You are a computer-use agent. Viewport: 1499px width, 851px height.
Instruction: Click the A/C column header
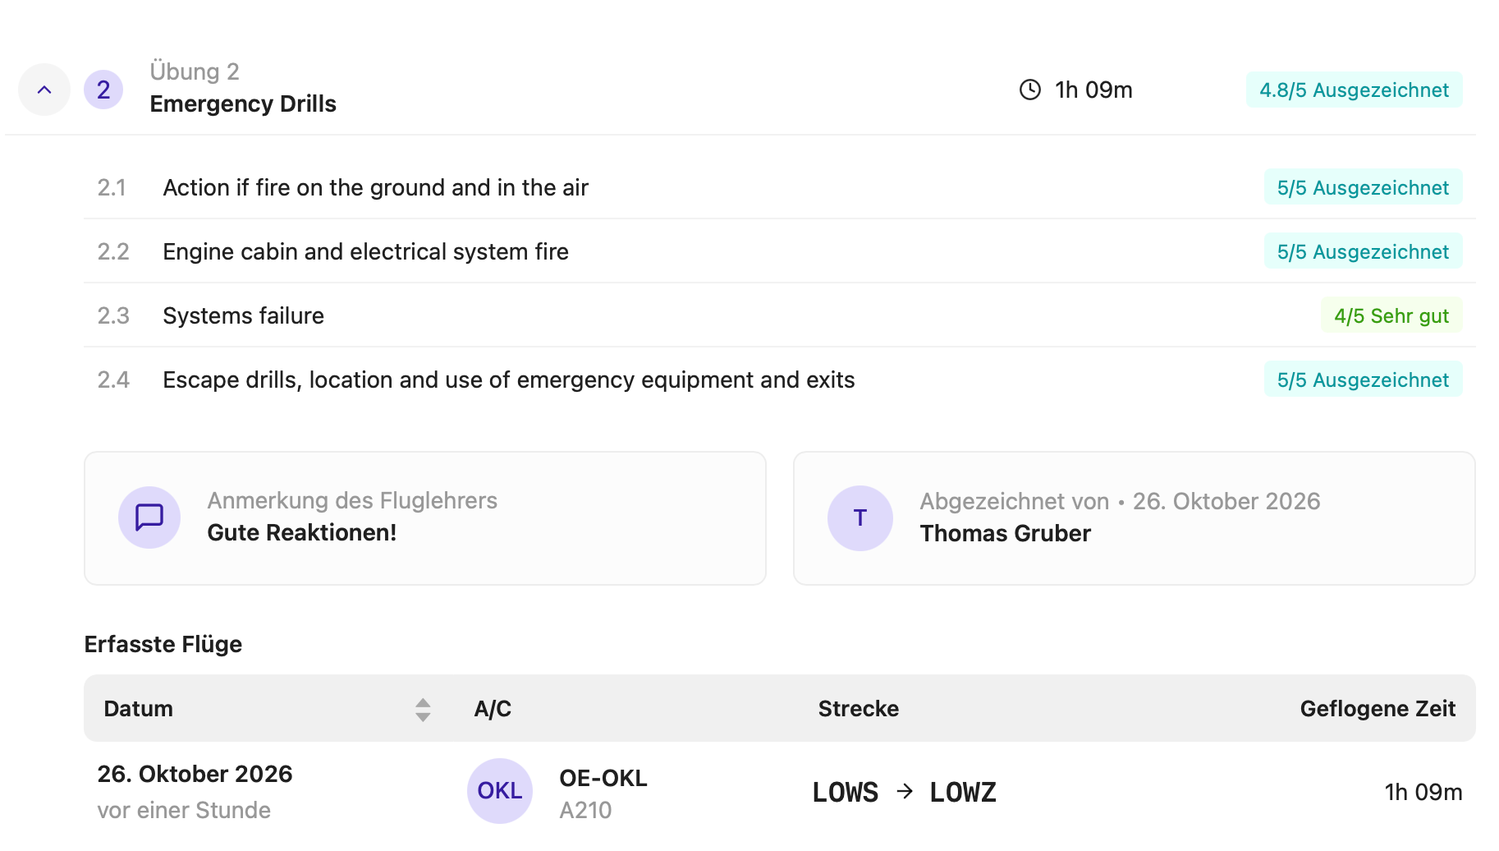click(x=493, y=708)
